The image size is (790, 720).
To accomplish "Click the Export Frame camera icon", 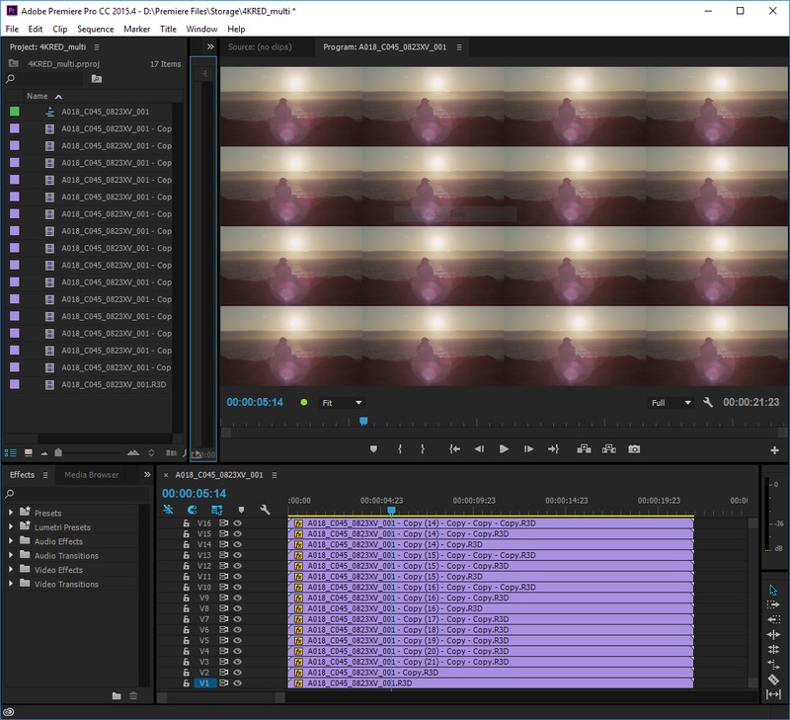I will (x=634, y=448).
